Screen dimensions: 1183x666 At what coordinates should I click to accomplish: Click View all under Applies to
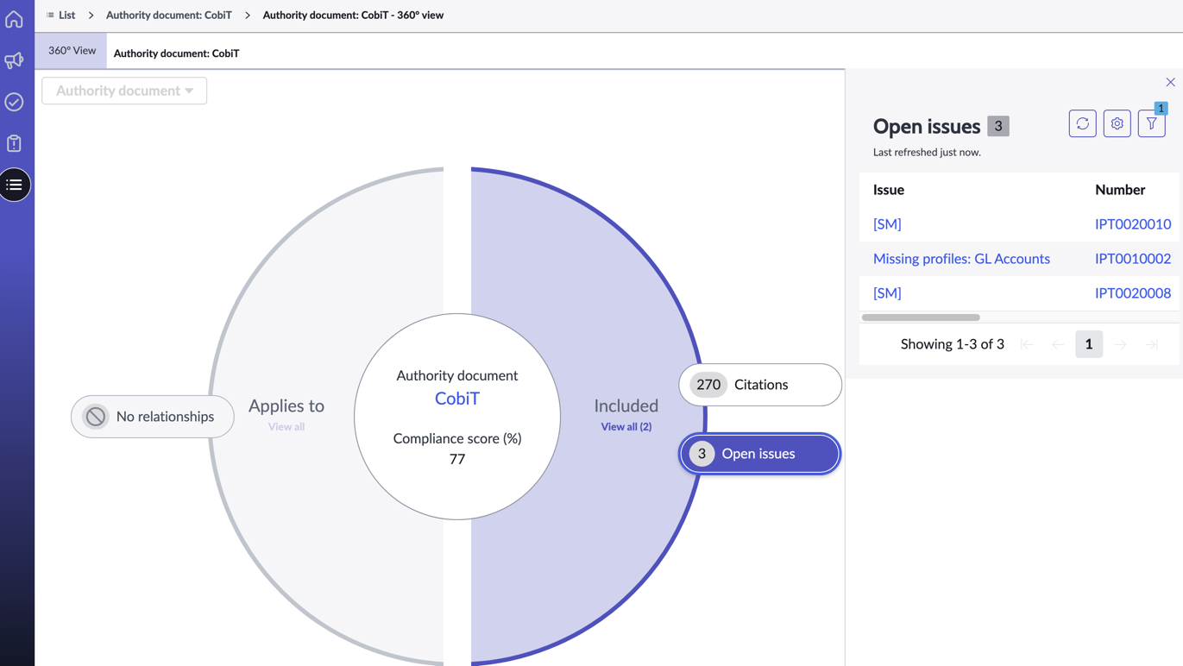286,427
